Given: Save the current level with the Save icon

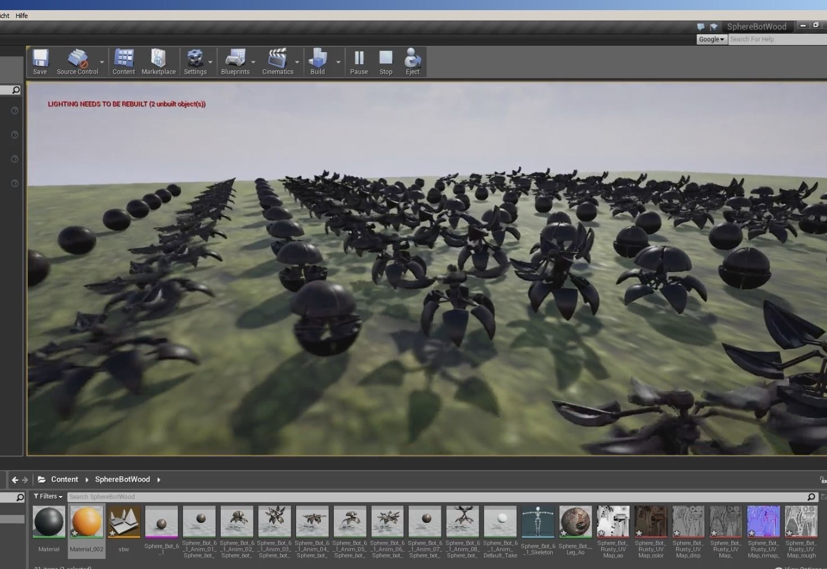Looking at the screenshot, I should (40, 62).
